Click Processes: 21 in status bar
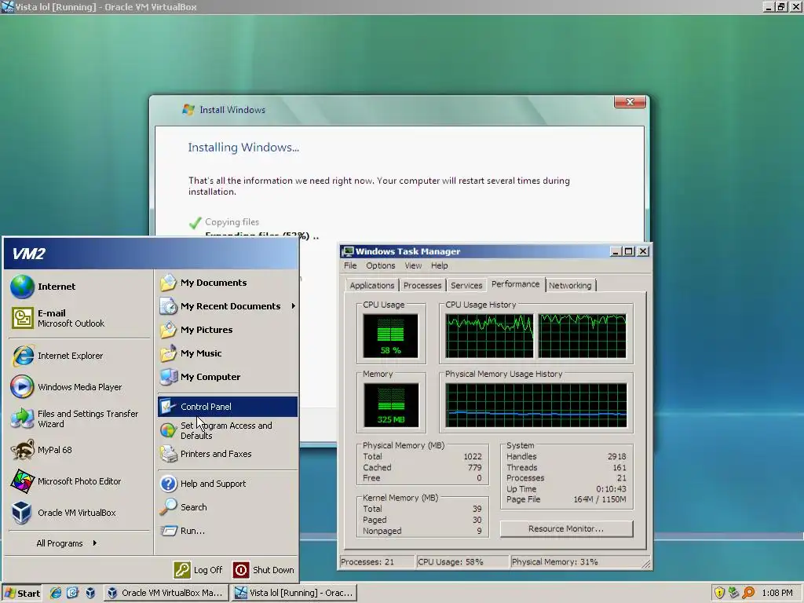The image size is (804, 603). coord(367,562)
